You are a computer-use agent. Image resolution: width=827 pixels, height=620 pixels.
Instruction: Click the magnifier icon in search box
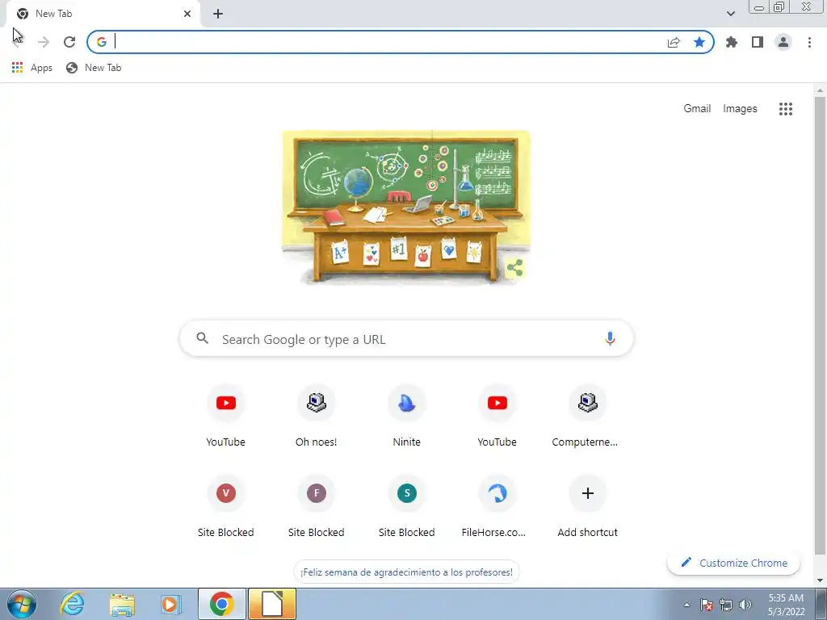click(x=203, y=338)
